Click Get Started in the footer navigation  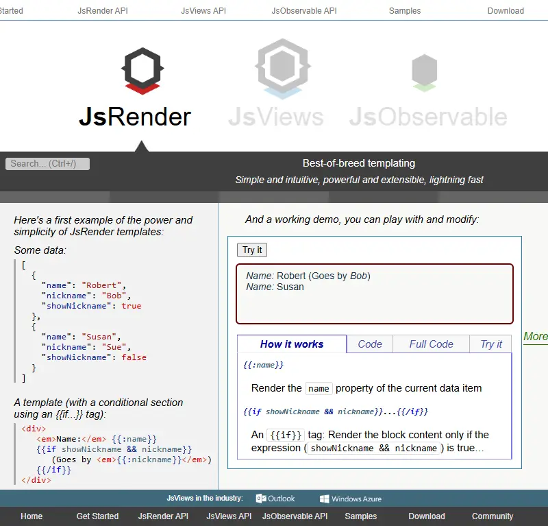coord(97,516)
